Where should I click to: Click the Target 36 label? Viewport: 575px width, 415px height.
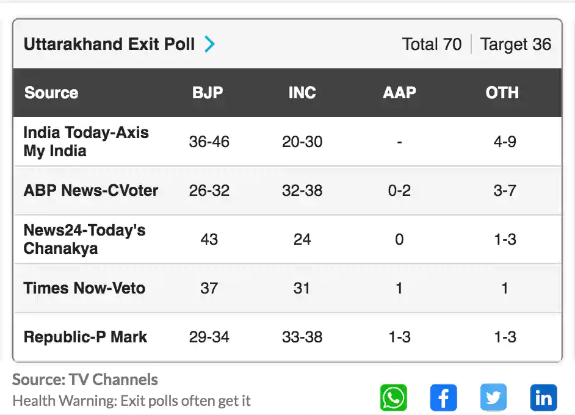point(516,44)
